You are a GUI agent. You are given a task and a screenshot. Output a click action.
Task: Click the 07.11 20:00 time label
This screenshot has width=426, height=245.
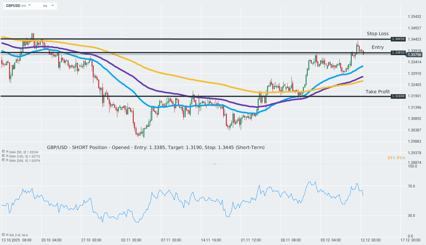[171, 240]
